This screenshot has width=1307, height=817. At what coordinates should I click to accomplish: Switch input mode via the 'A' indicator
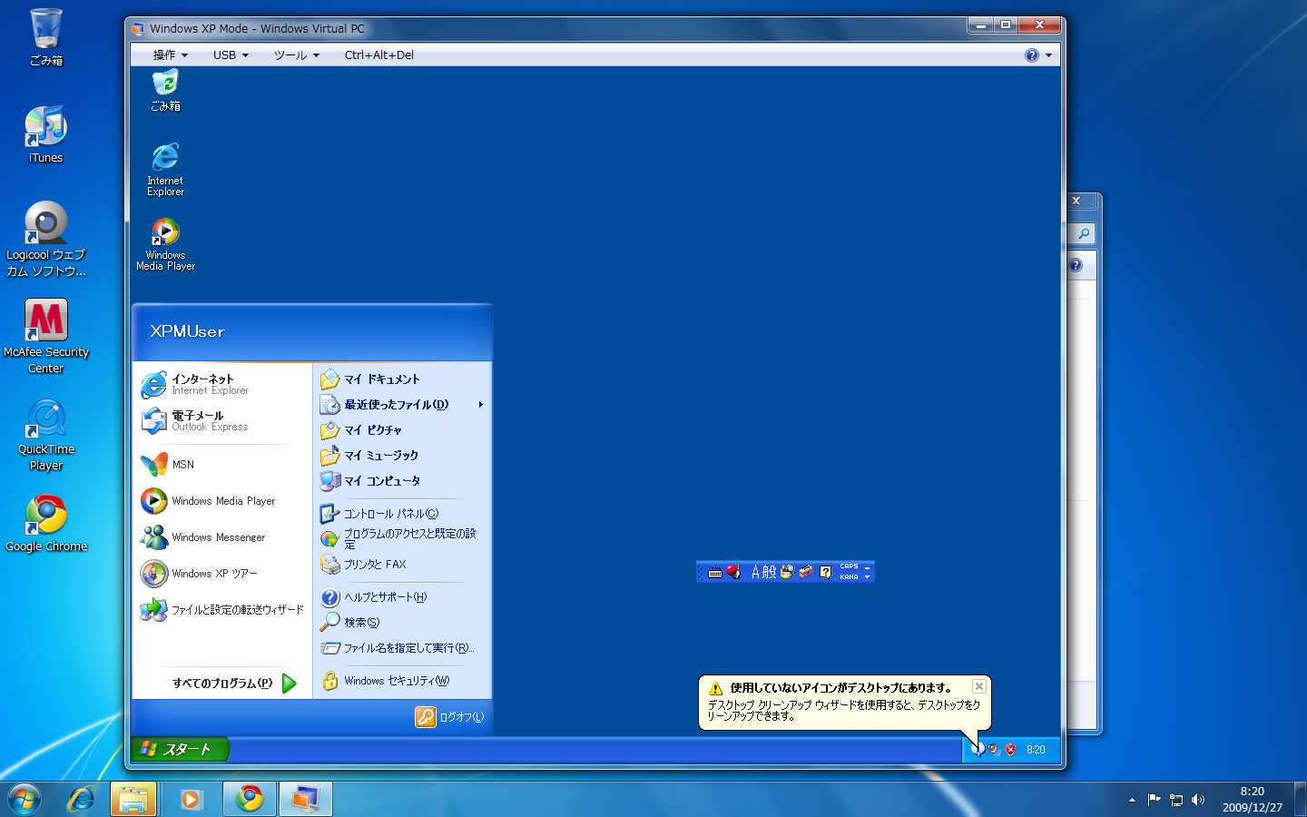click(x=756, y=572)
